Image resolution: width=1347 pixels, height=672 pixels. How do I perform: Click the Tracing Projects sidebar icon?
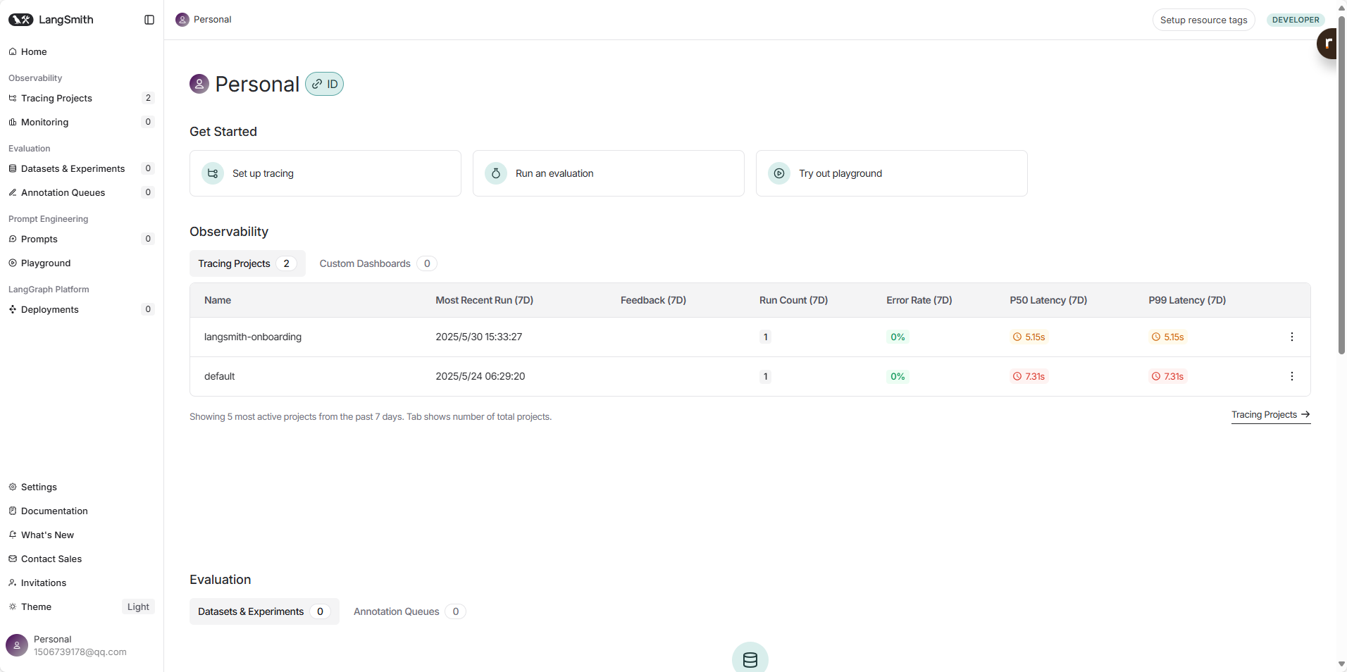pos(13,98)
